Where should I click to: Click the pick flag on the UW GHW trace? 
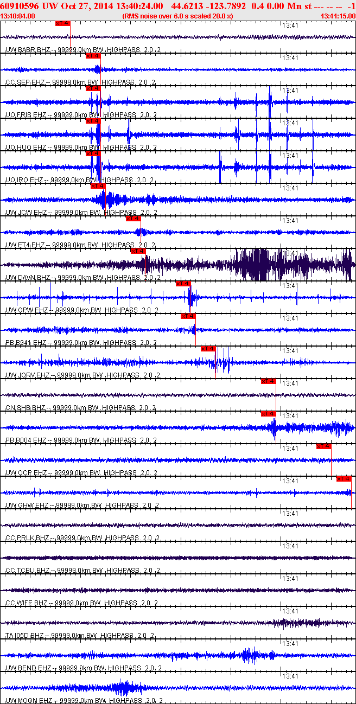344,479
